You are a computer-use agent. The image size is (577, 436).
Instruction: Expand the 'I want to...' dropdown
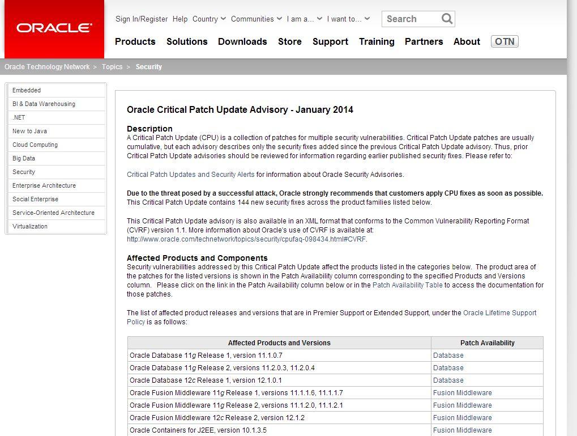point(348,19)
